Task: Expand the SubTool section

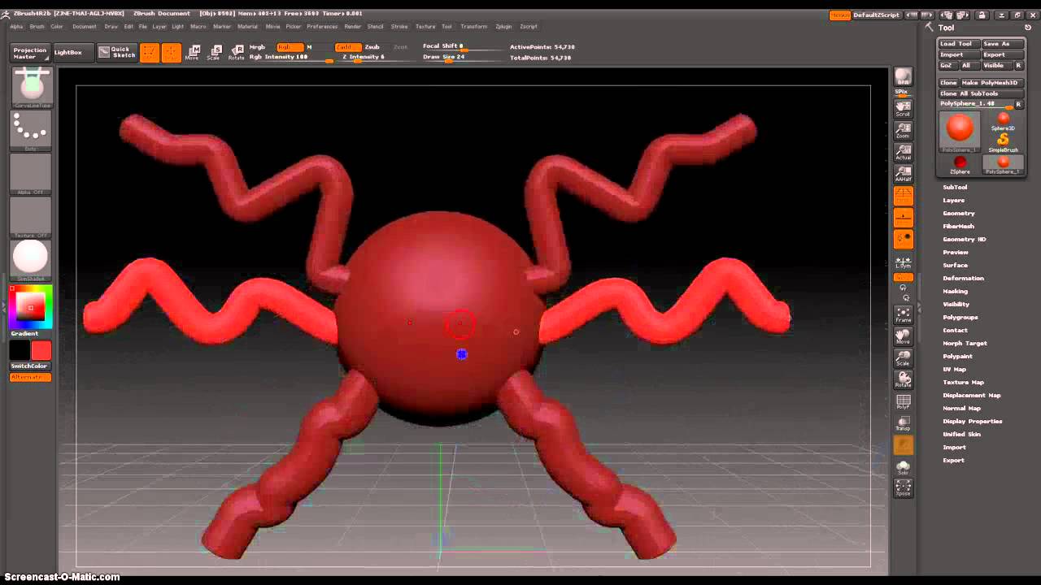Action: point(955,187)
